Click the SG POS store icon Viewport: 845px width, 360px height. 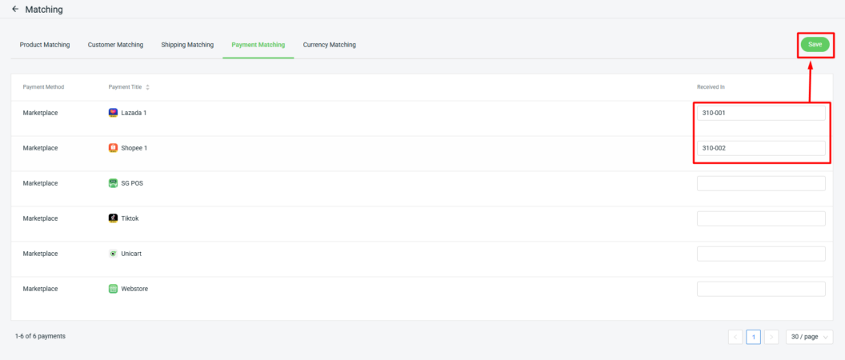point(113,183)
